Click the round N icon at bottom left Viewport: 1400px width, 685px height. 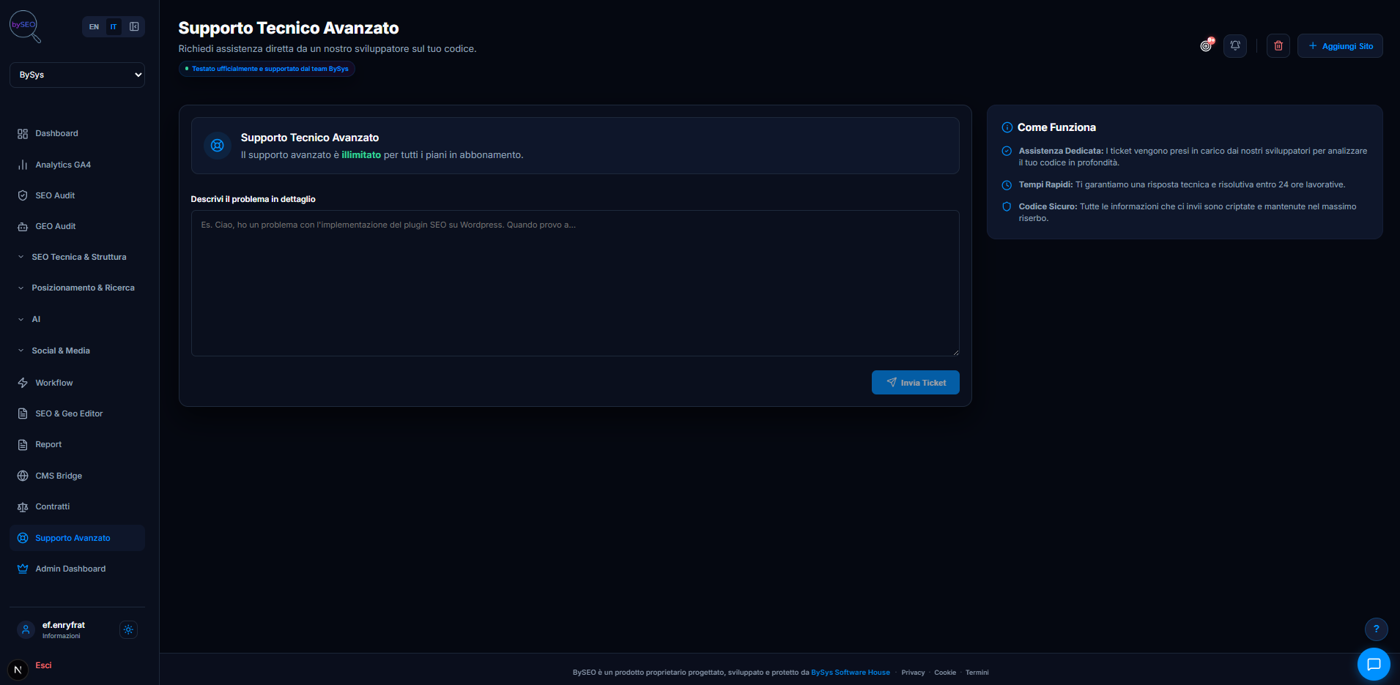point(18,670)
